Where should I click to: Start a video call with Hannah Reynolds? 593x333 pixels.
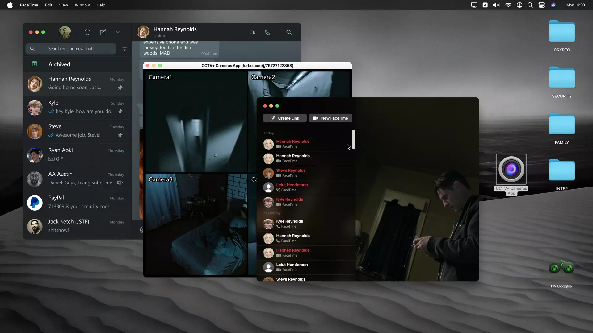point(252,32)
